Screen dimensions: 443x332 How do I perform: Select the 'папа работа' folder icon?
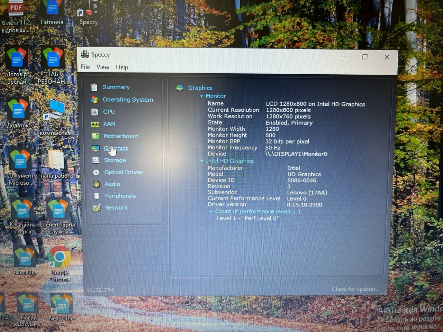tap(56, 164)
